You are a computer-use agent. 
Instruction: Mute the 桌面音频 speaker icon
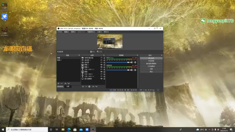tap(132, 70)
